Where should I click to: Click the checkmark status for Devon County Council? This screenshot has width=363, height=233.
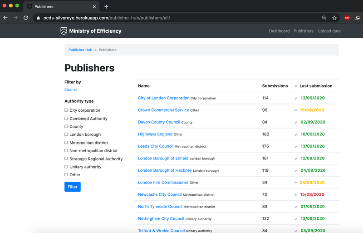pos(296,123)
